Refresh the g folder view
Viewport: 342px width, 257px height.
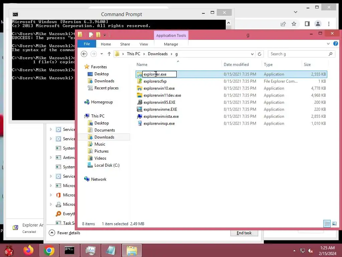pos(259,54)
